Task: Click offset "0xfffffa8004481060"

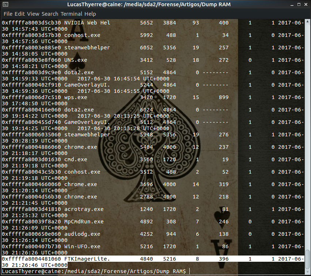Action: point(31,259)
